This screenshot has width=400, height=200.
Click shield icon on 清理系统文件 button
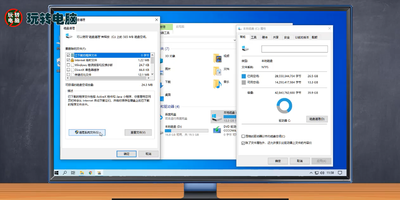tap(77, 132)
